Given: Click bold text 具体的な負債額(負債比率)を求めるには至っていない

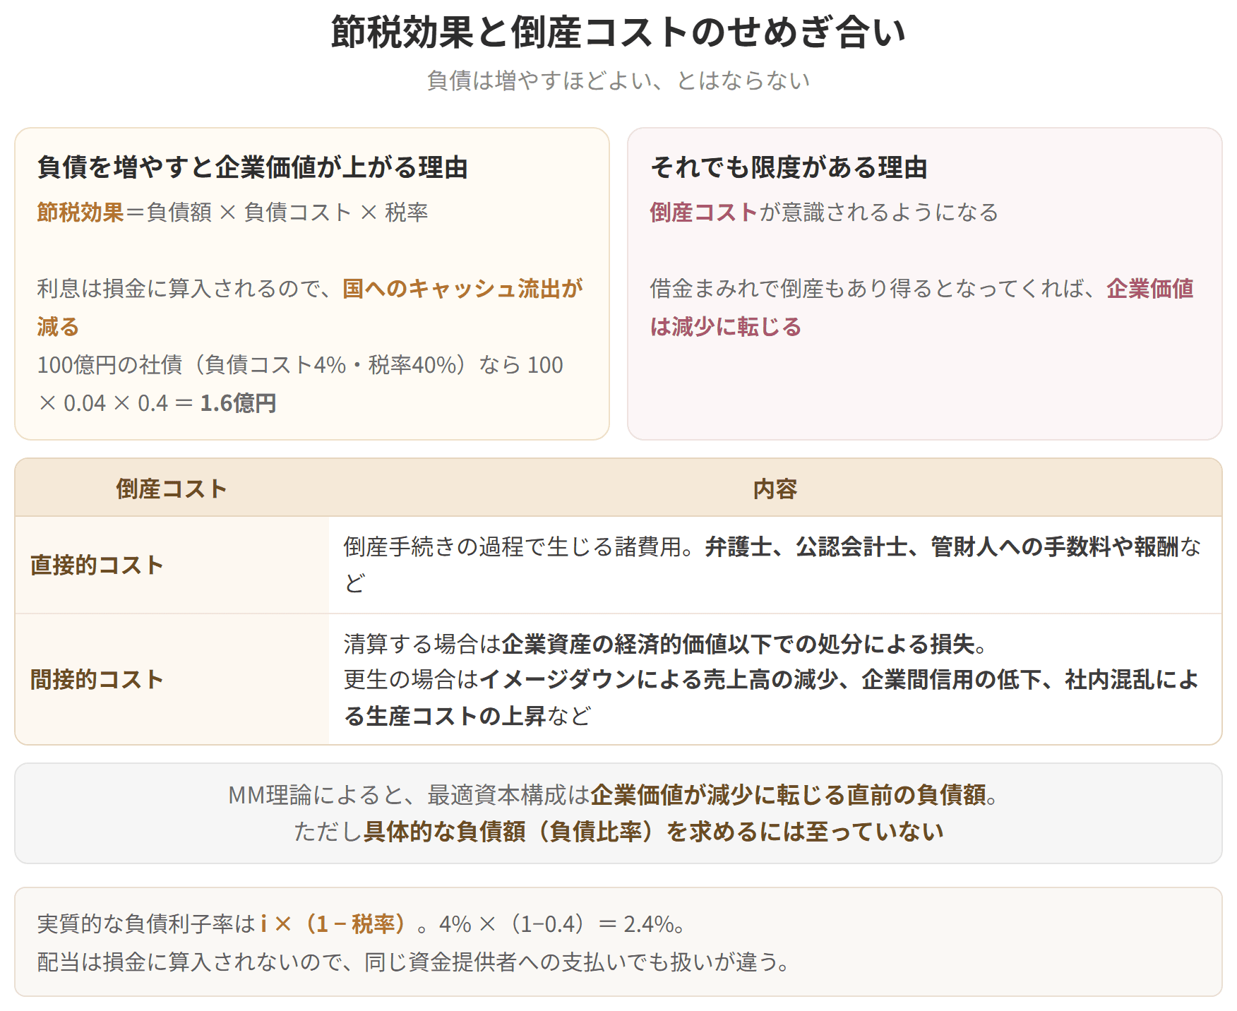Looking at the screenshot, I should pyautogui.click(x=653, y=832).
